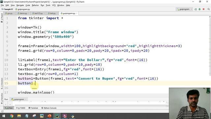Place cursor on window.mainloop() line

click(36, 93)
